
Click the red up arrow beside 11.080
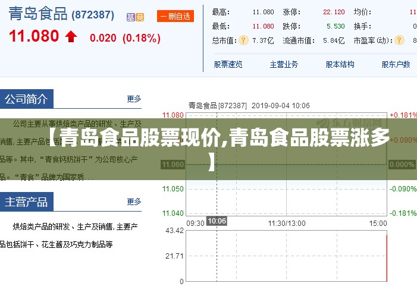pos(71,36)
